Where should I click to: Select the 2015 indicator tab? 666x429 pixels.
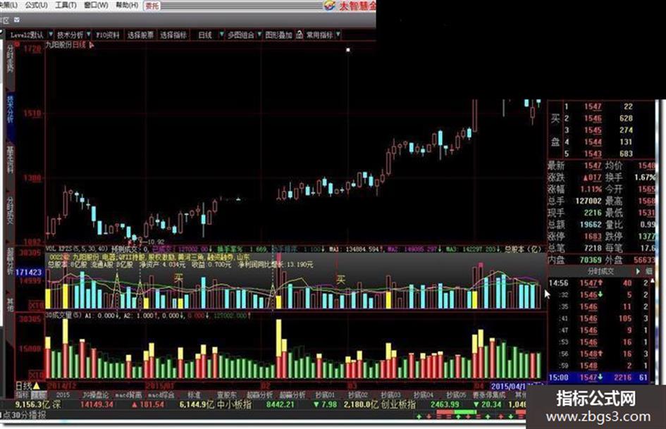63,395
